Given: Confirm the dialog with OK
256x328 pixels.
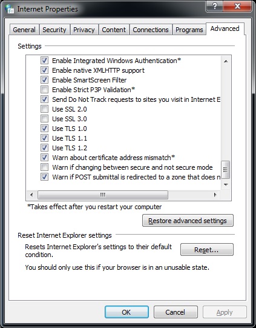Looking at the screenshot, I should pos(126,312).
